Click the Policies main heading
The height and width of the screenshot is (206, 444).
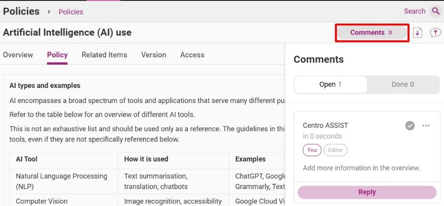point(21,11)
